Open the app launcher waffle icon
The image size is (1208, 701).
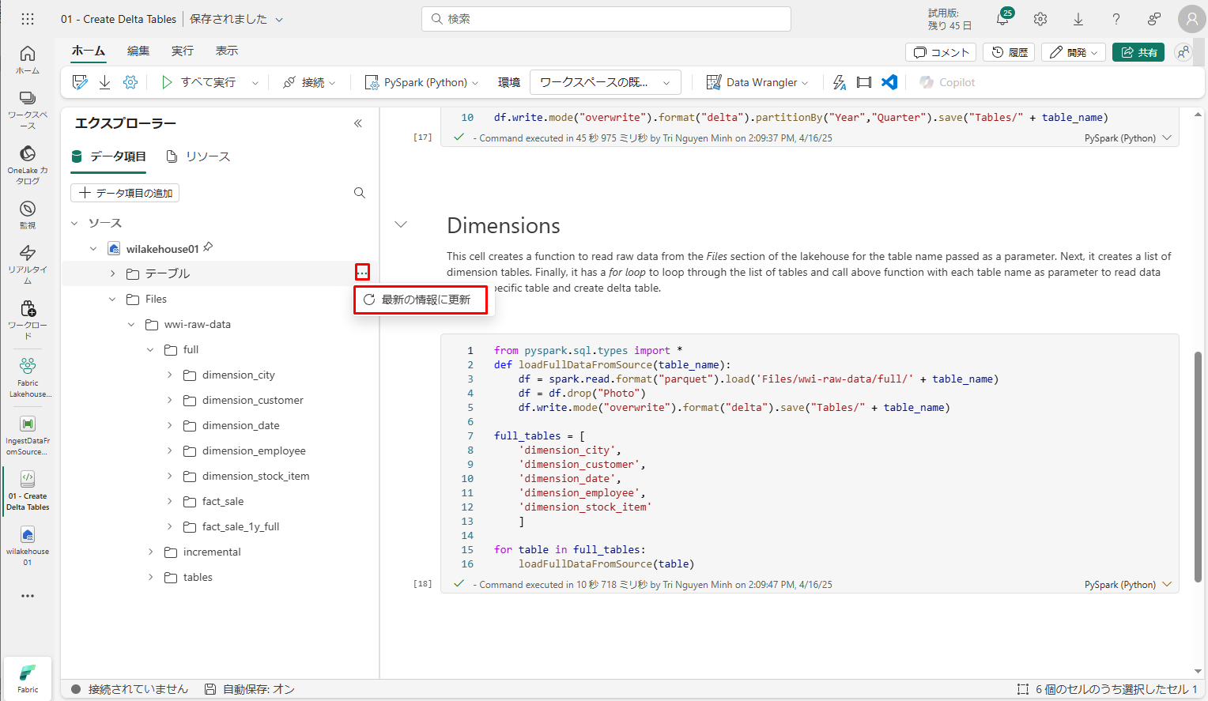point(28,19)
